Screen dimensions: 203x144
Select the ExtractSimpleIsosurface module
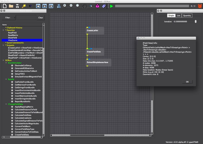[x=99, y=62]
